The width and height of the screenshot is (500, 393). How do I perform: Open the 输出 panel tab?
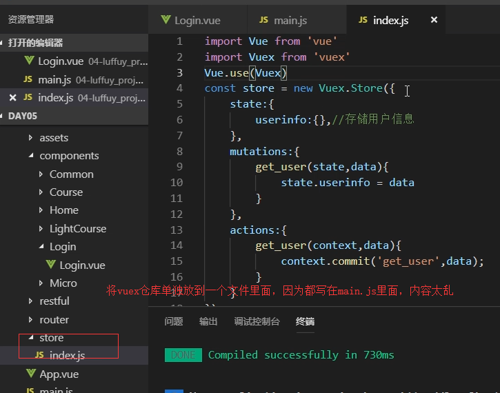point(208,321)
